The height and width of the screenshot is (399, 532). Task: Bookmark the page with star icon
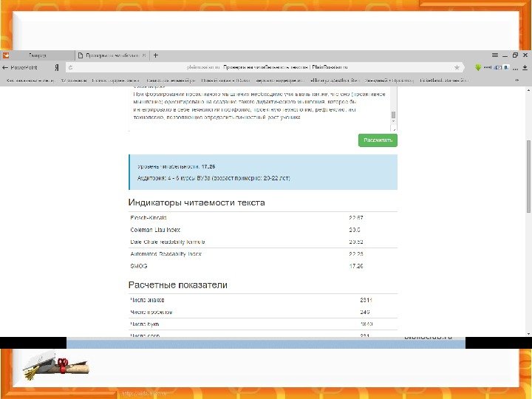click(x=457, y=67)
